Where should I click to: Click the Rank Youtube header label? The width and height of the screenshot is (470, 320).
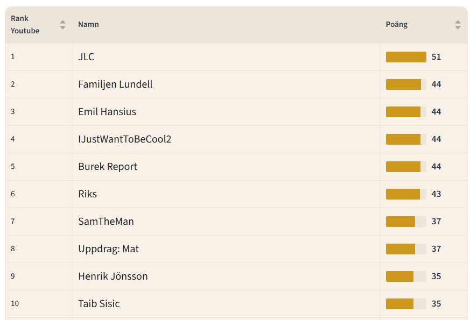point(25,25)
